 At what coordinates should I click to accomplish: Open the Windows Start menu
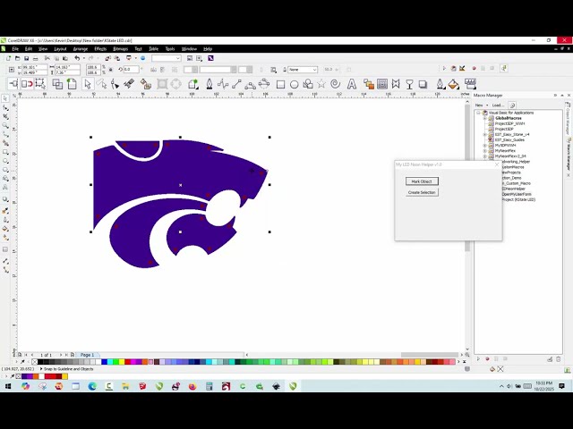(x=8, y=386)
